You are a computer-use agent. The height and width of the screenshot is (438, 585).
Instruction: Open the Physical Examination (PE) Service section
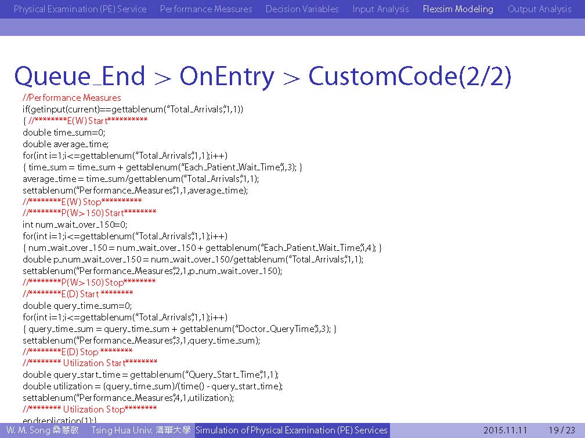pyautogui.click(x=80, y=9)
